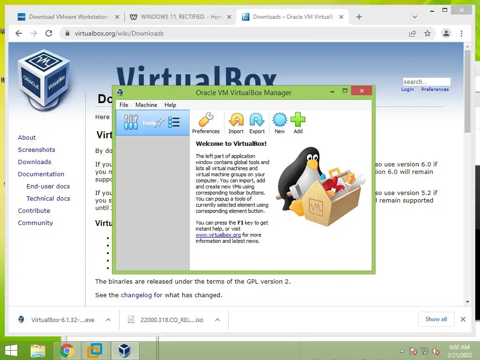
Task: Go back in Chrome
Action: click(x=19, y=33)
